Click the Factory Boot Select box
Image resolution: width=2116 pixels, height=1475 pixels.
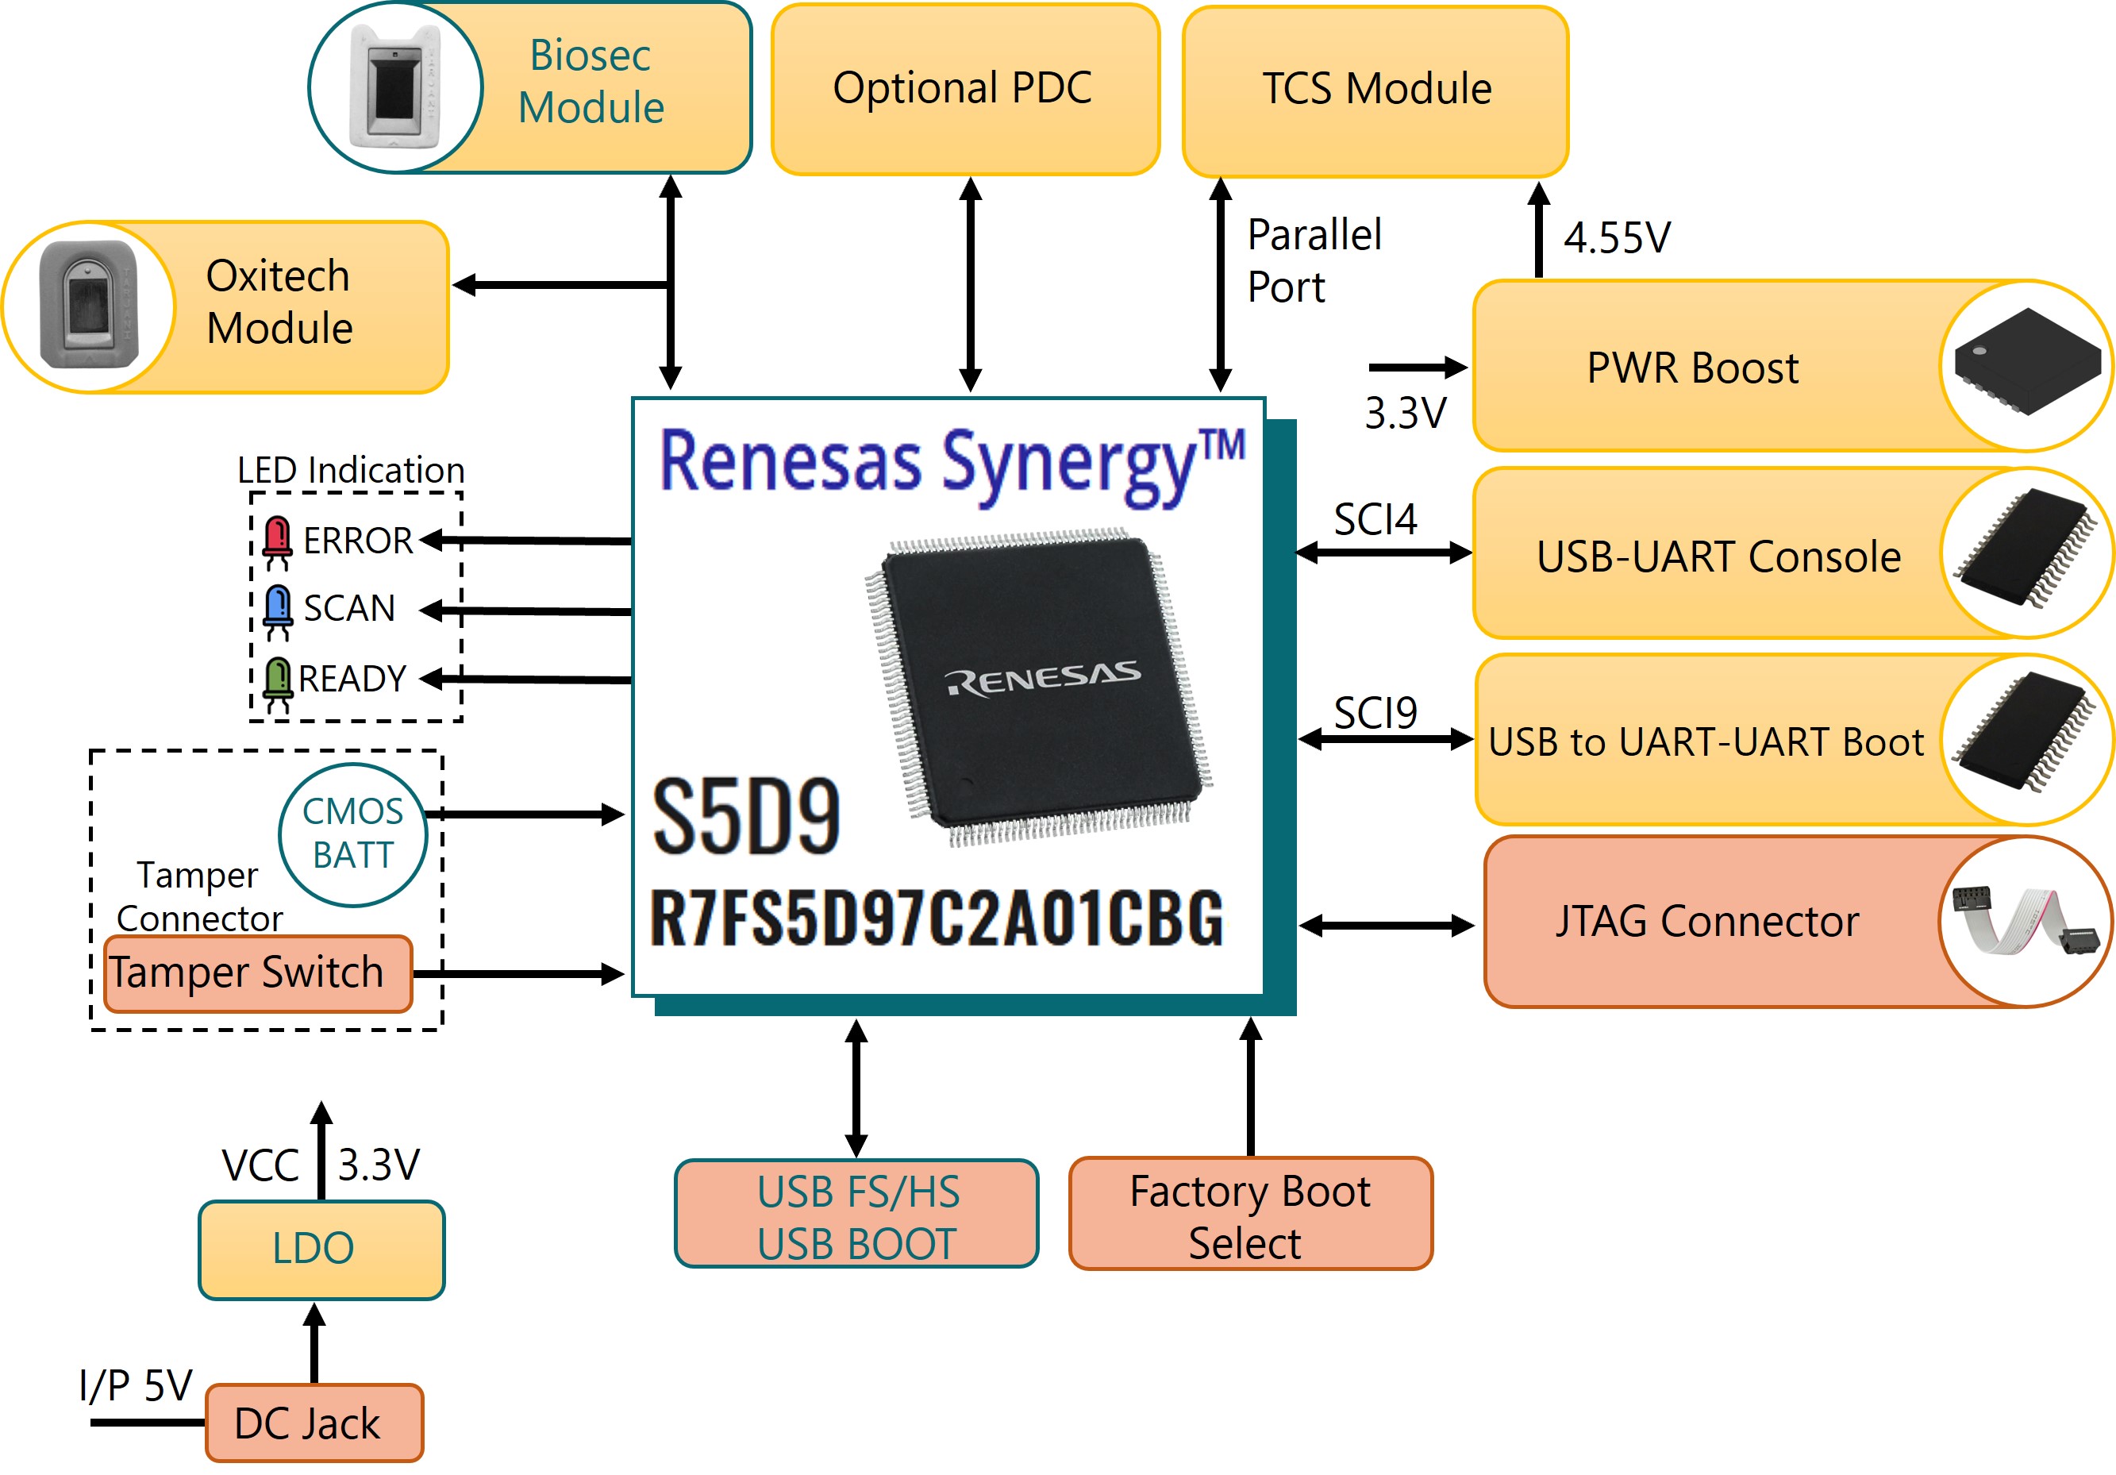[1251, 1214]
